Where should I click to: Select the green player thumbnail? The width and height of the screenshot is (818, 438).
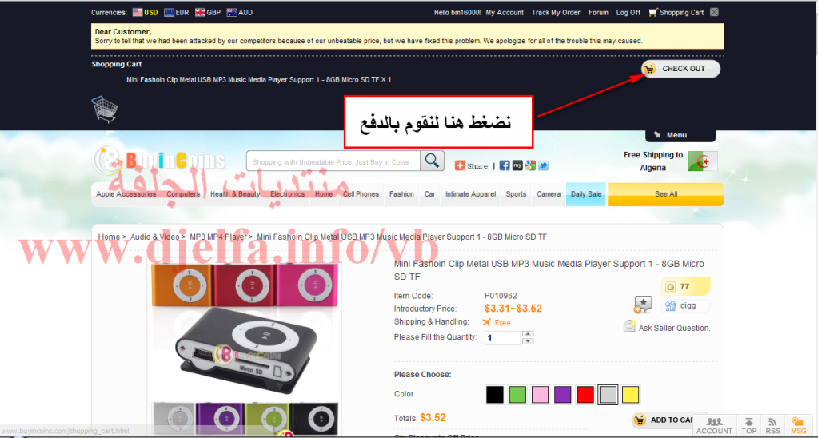pyautogui.click(x=267, y=419)
